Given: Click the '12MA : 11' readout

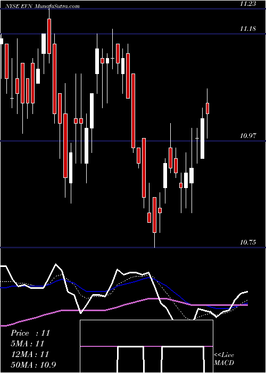Looking at the screenshot, I should 30,354.
